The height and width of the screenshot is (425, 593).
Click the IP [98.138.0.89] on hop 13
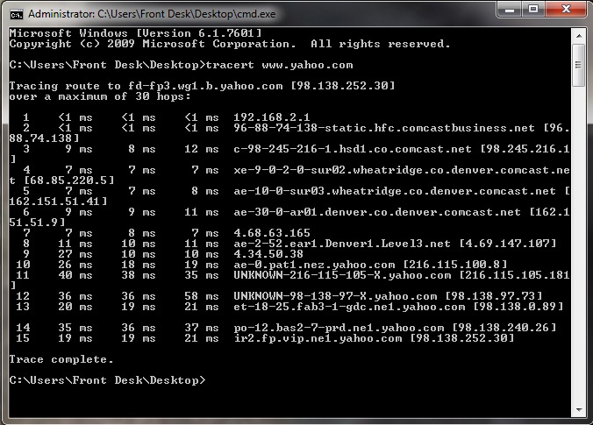click(x=518, y=307)
